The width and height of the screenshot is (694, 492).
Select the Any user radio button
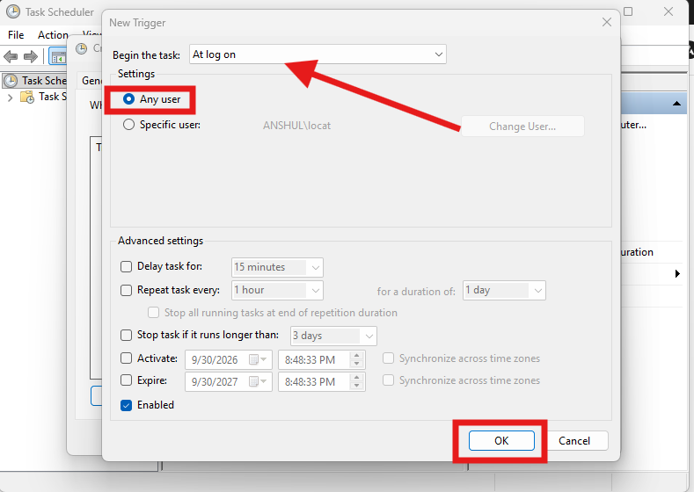128,99
